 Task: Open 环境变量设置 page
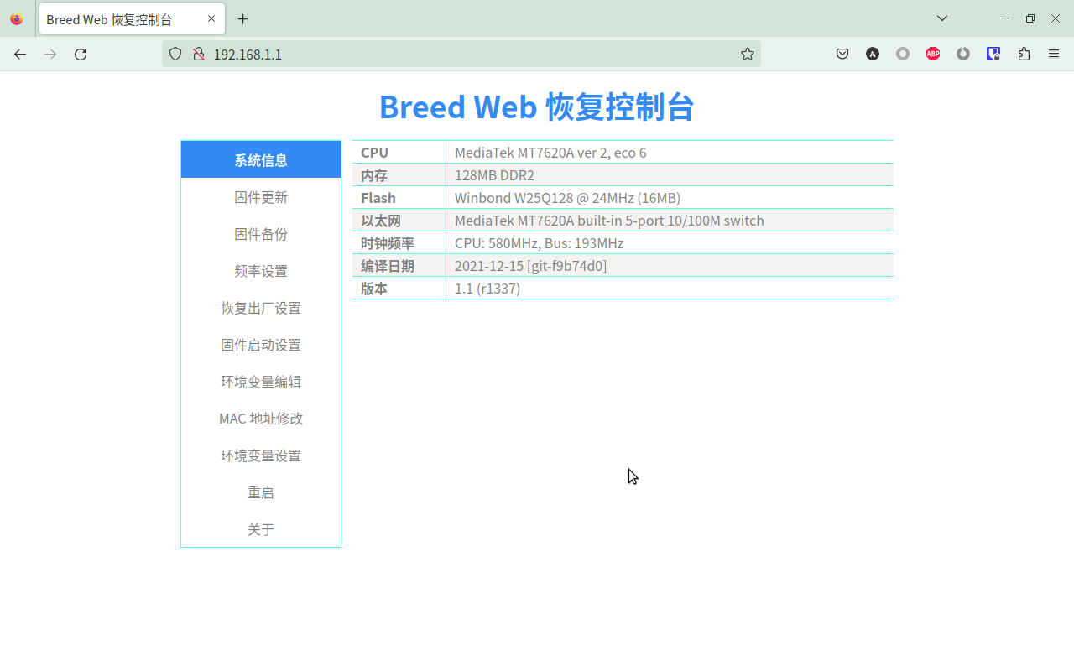[261, 455]
